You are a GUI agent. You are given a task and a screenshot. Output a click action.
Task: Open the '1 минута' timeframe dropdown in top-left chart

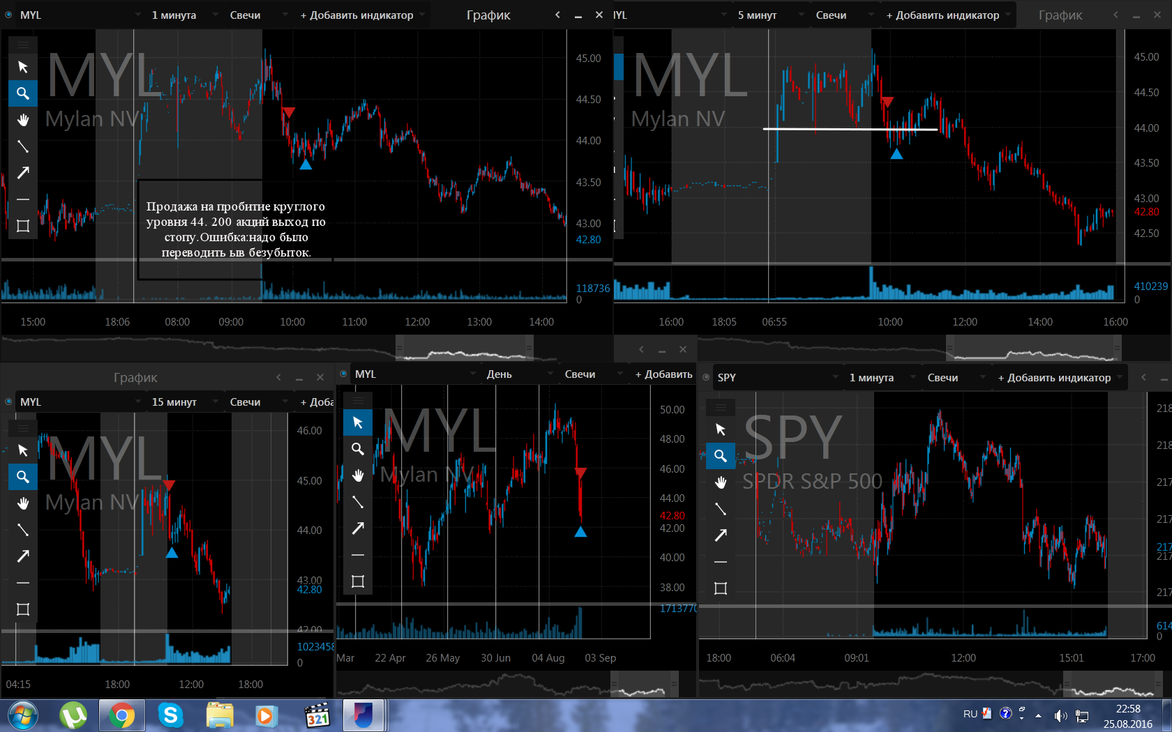click(x=183, y=15)
